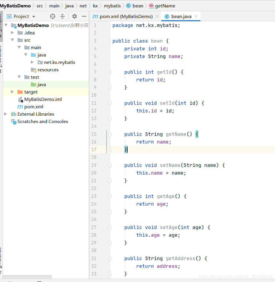Select the test folder
Viewport: 275px width, 282px height.
tap(32, 77)
